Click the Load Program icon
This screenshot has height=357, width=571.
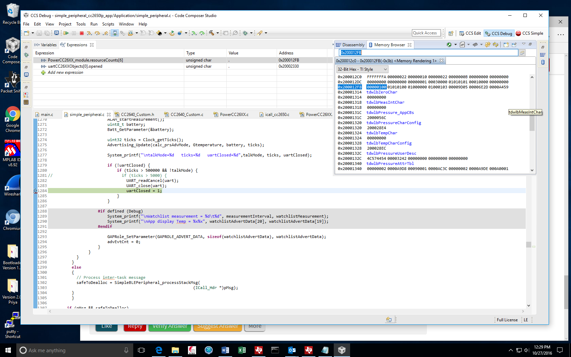131,33
